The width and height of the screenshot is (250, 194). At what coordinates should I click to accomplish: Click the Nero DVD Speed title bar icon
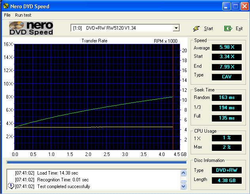tap(5, 6)
